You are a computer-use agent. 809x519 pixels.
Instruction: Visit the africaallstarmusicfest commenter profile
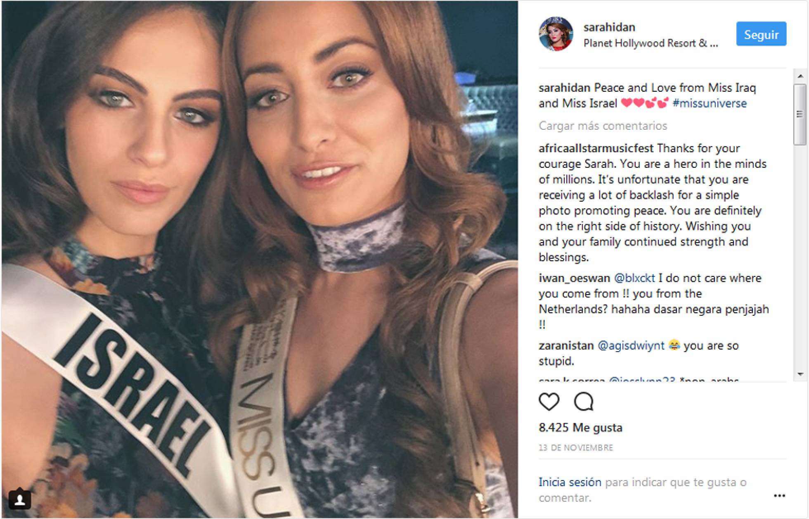click(x=596, y=148)
